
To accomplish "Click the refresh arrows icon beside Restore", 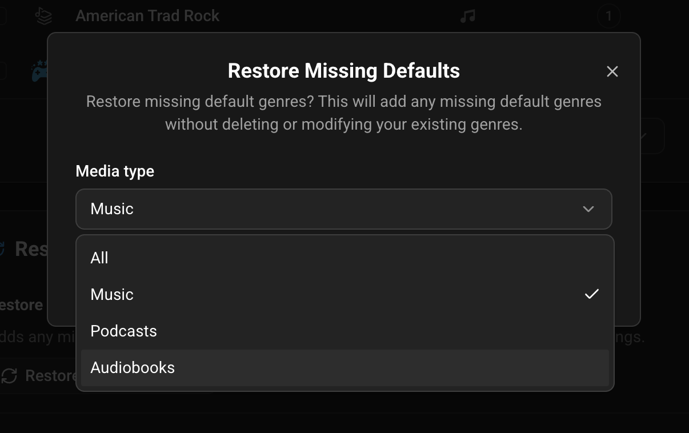I will click(x=9, y=375).
